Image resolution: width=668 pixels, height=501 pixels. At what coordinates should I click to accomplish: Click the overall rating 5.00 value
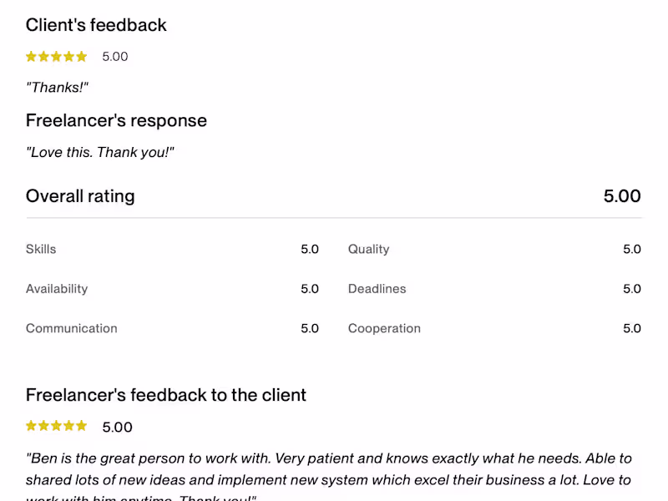click(622, 196)
